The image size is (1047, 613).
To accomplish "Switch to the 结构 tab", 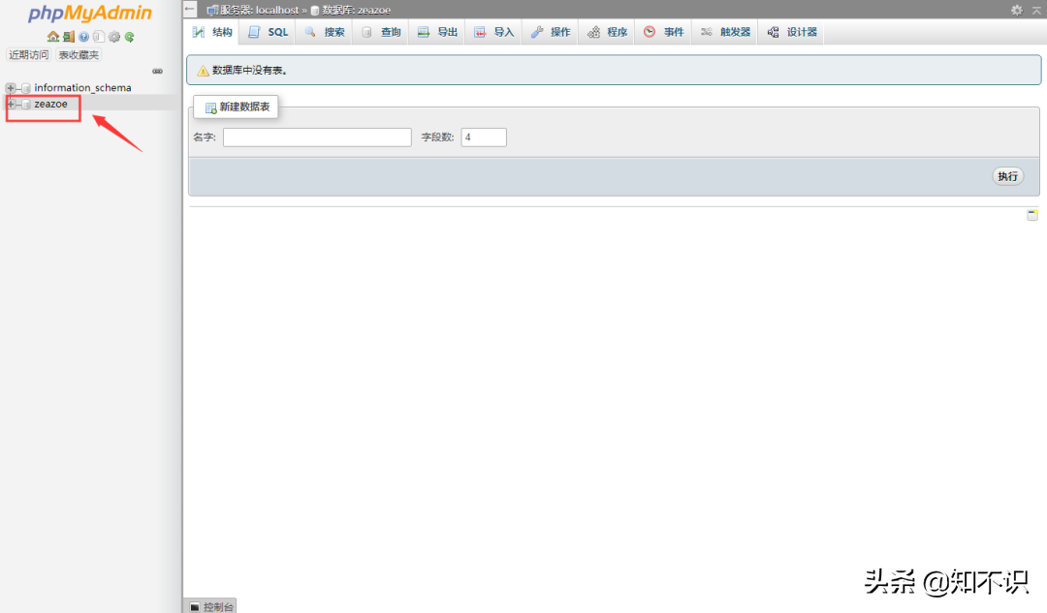I will pyautogui.click(x=212, y=32).
